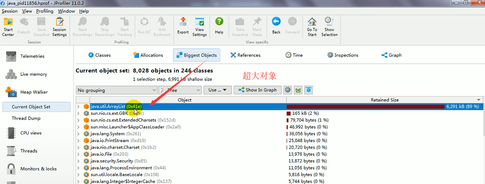Expand the Launcher$AppClassLoader row
Image resolution: width=485 pixels, height=184 pixels.
[78, 127]
